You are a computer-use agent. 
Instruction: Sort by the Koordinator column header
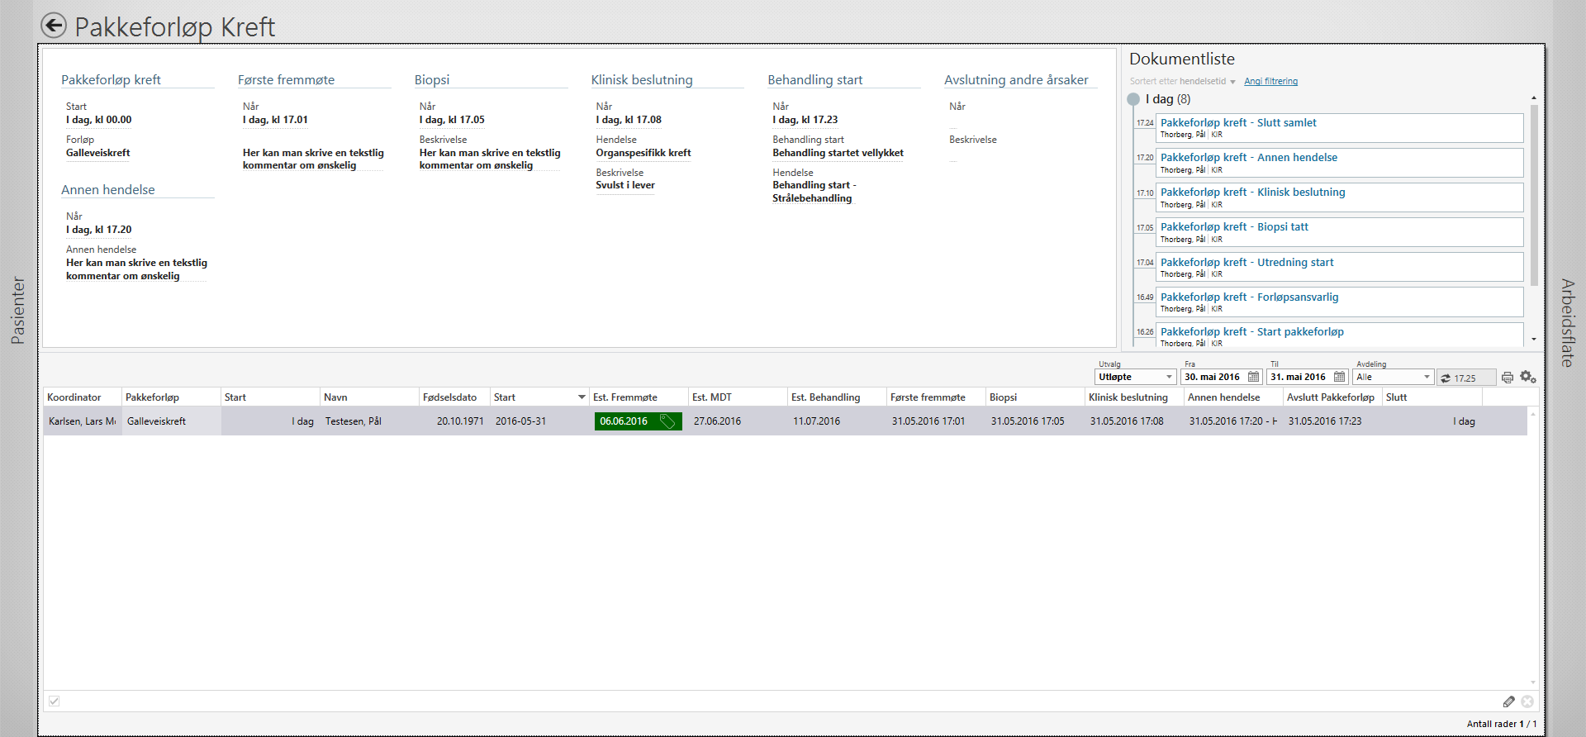click(x=83, y=397)
